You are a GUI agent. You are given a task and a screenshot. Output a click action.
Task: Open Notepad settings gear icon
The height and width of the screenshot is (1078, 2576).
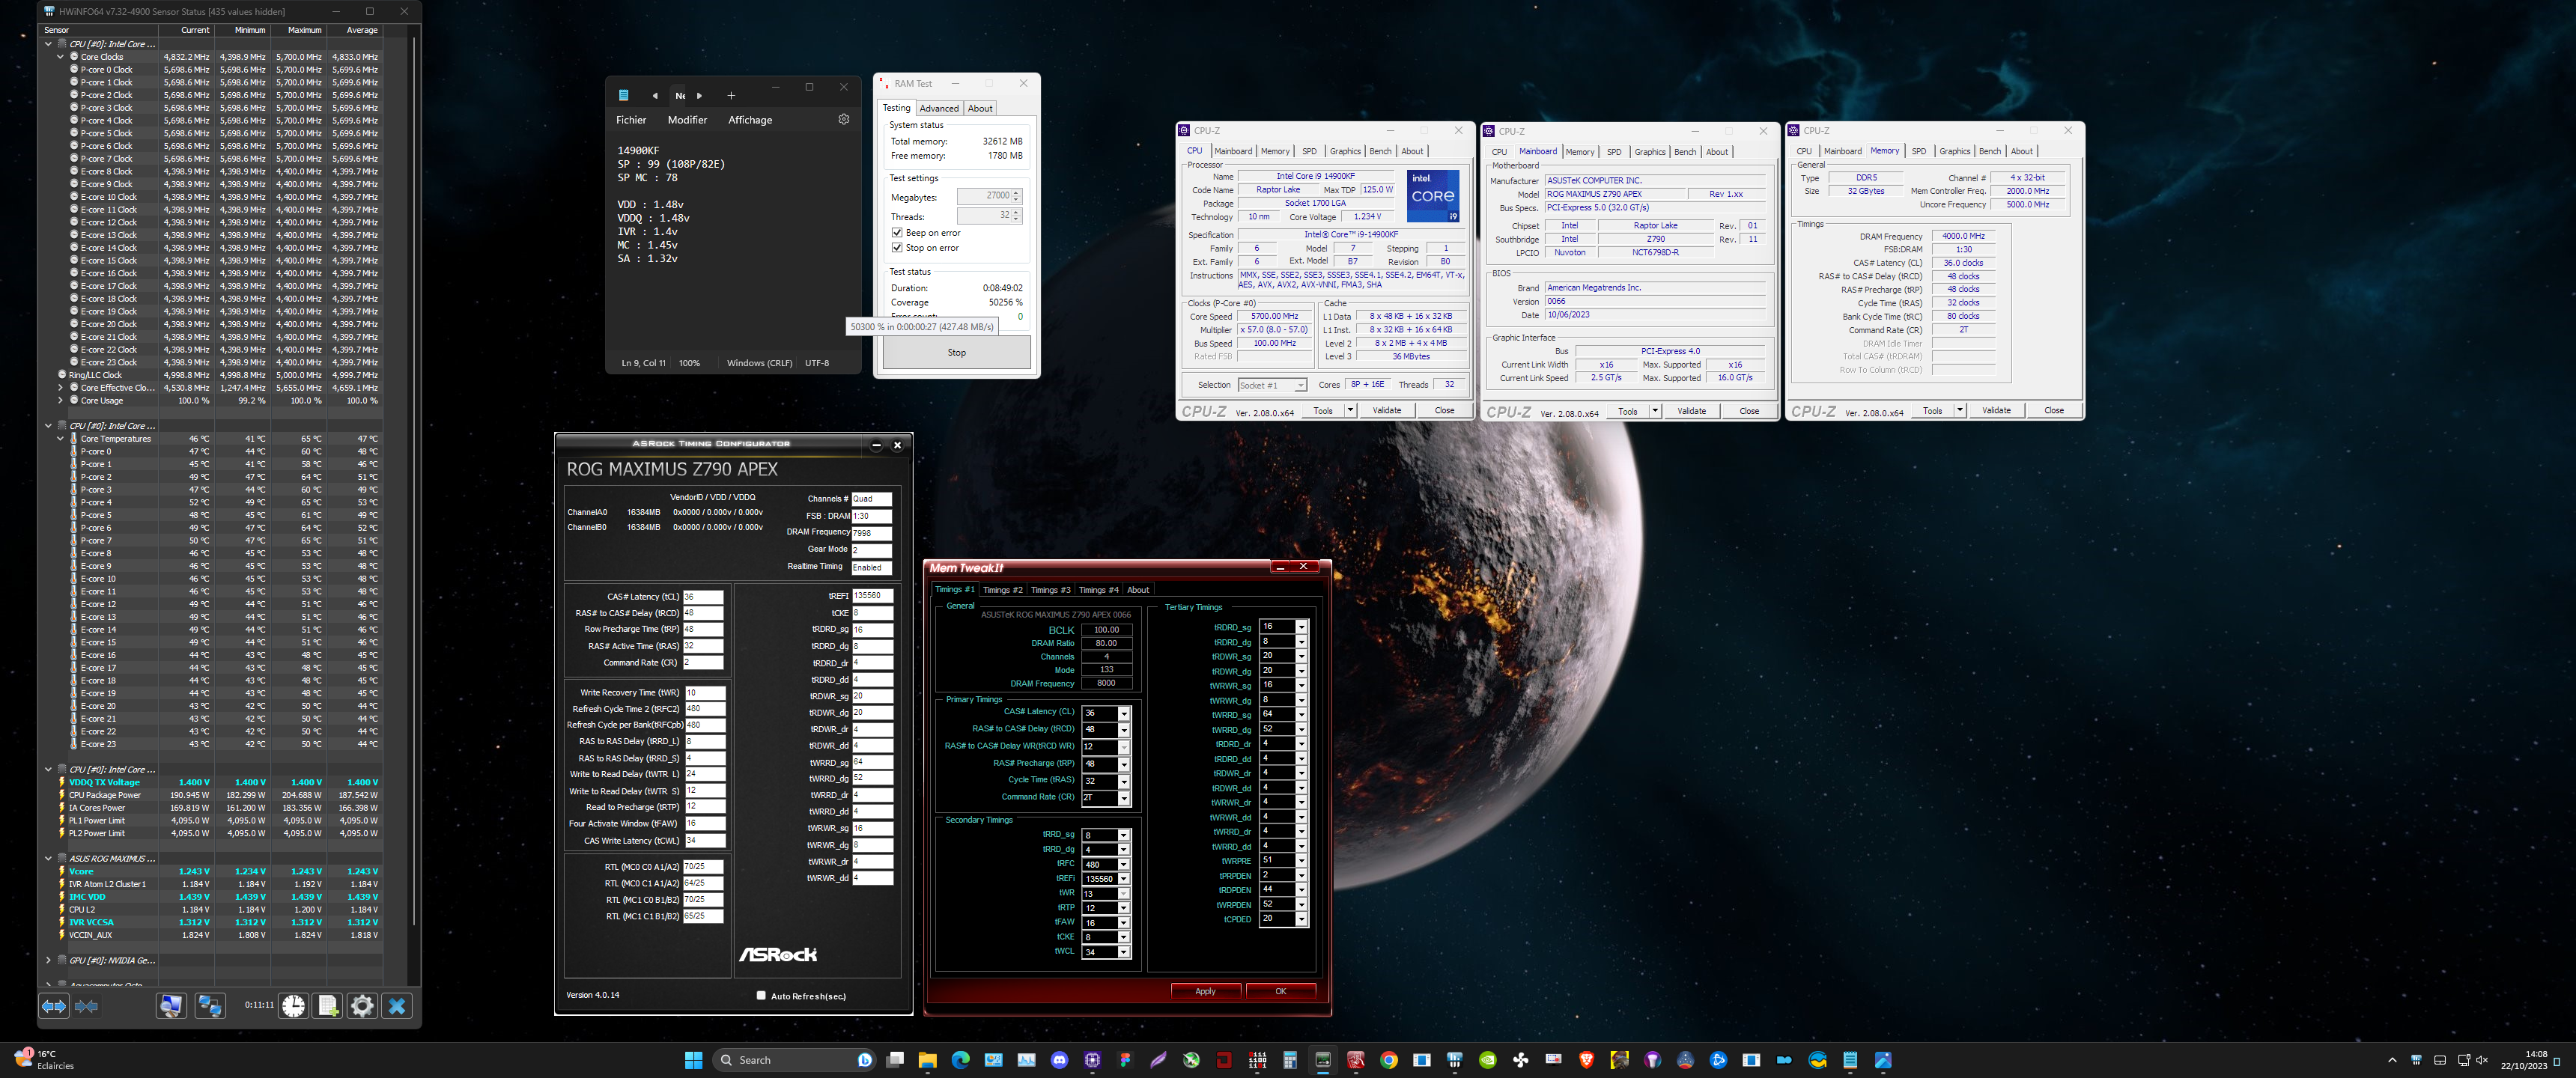[x=843, y=119]
